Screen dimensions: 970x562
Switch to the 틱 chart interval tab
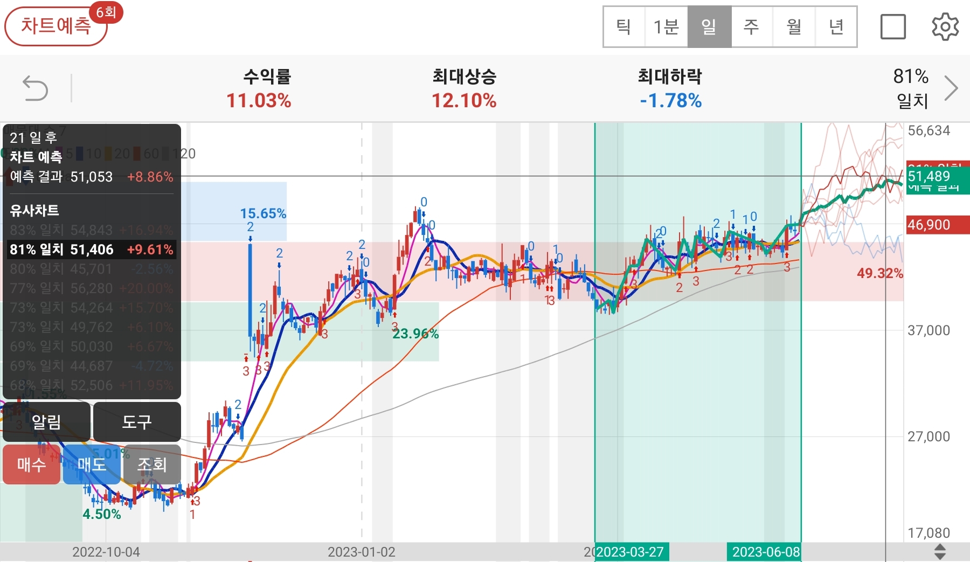[x=624, y=27]
